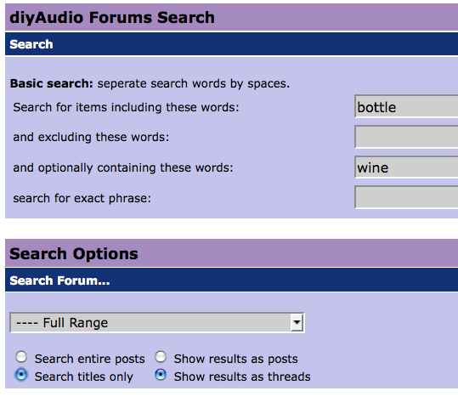The height and width of the screenshot is (408, 458).
Task: Focus the field containing 'wine'
Action: [x=406, y=167]
